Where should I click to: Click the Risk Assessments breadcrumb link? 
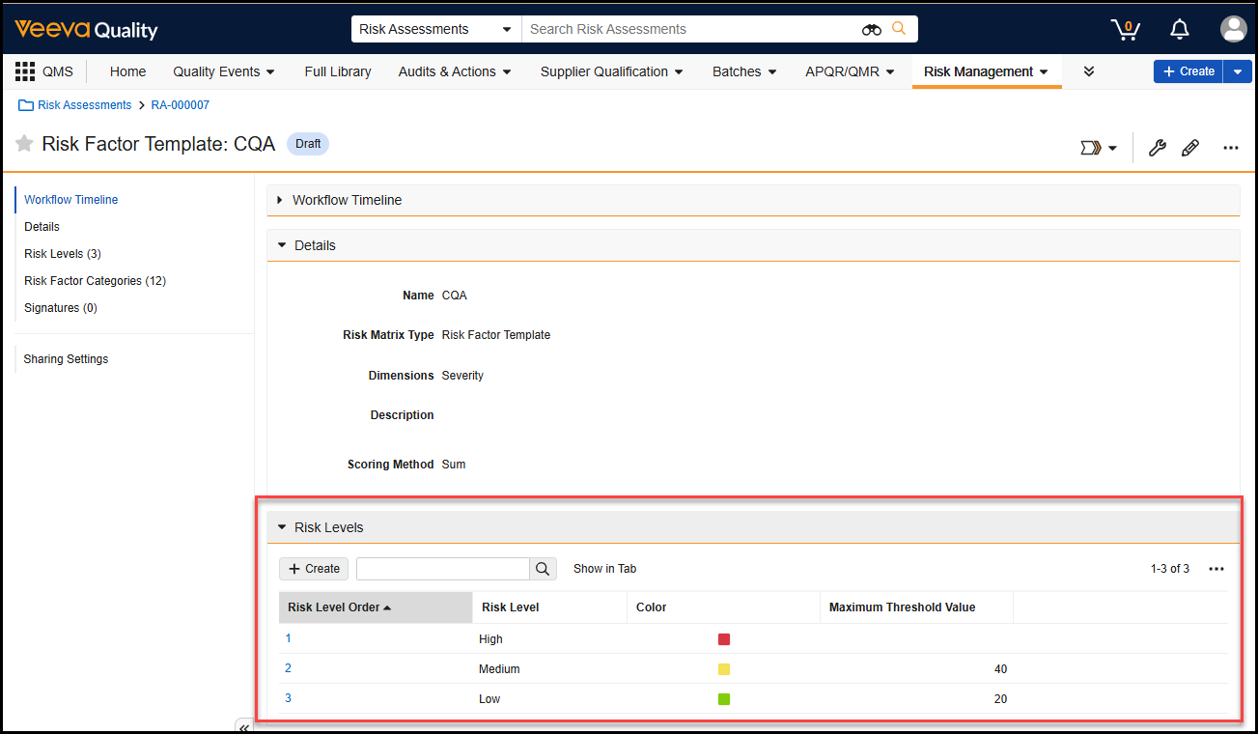point(84,105)
